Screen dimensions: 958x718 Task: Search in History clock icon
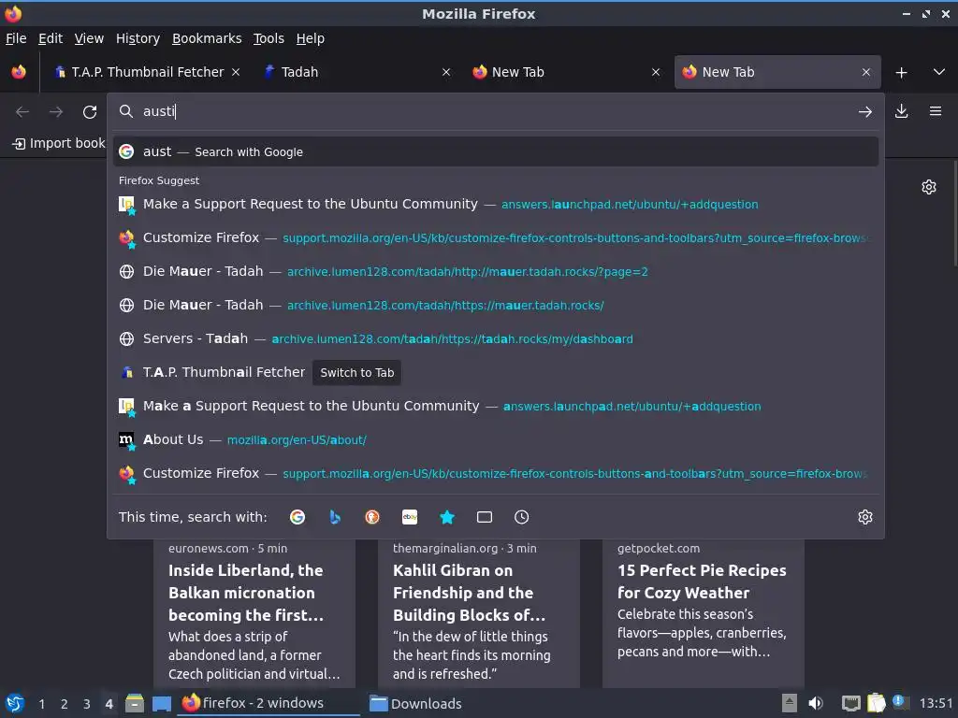pyautogui.click(x=521, y=517)
